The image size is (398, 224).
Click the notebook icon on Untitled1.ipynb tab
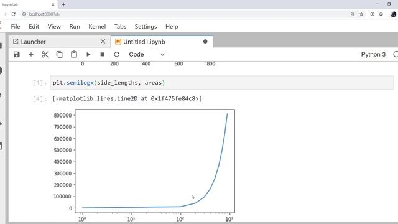(x=118, y=42)
